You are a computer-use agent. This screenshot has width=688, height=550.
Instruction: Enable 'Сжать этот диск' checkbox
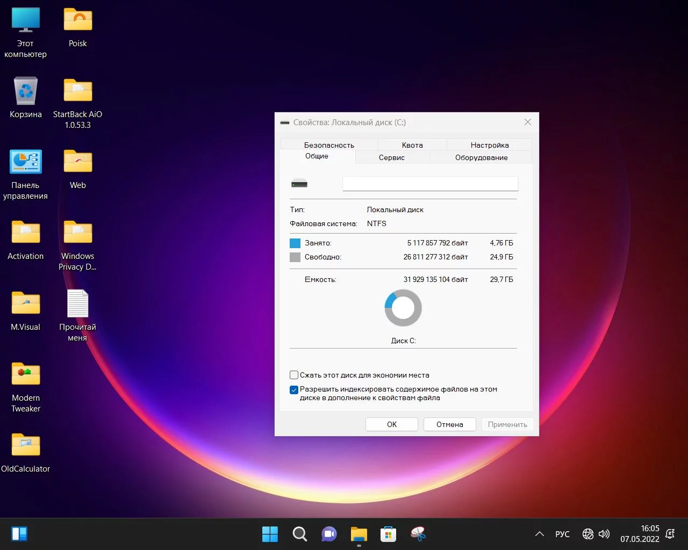click(294, 375)
